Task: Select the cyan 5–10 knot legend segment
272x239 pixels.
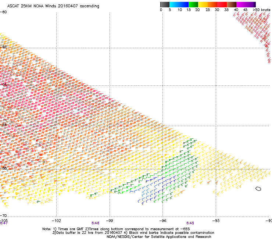Action: click(174, 4)
